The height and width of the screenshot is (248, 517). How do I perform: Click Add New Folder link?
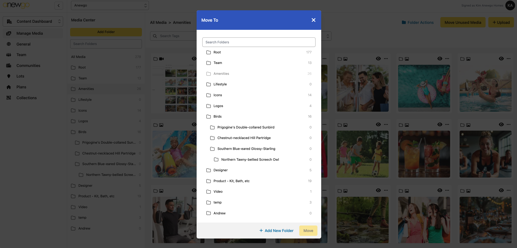276,231
